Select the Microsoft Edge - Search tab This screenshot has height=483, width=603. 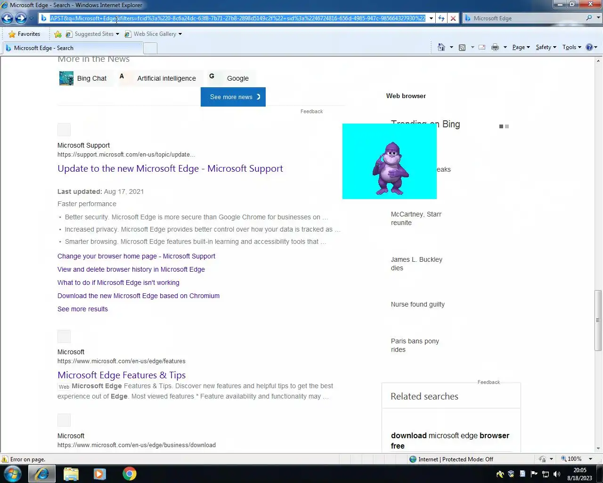73,48
